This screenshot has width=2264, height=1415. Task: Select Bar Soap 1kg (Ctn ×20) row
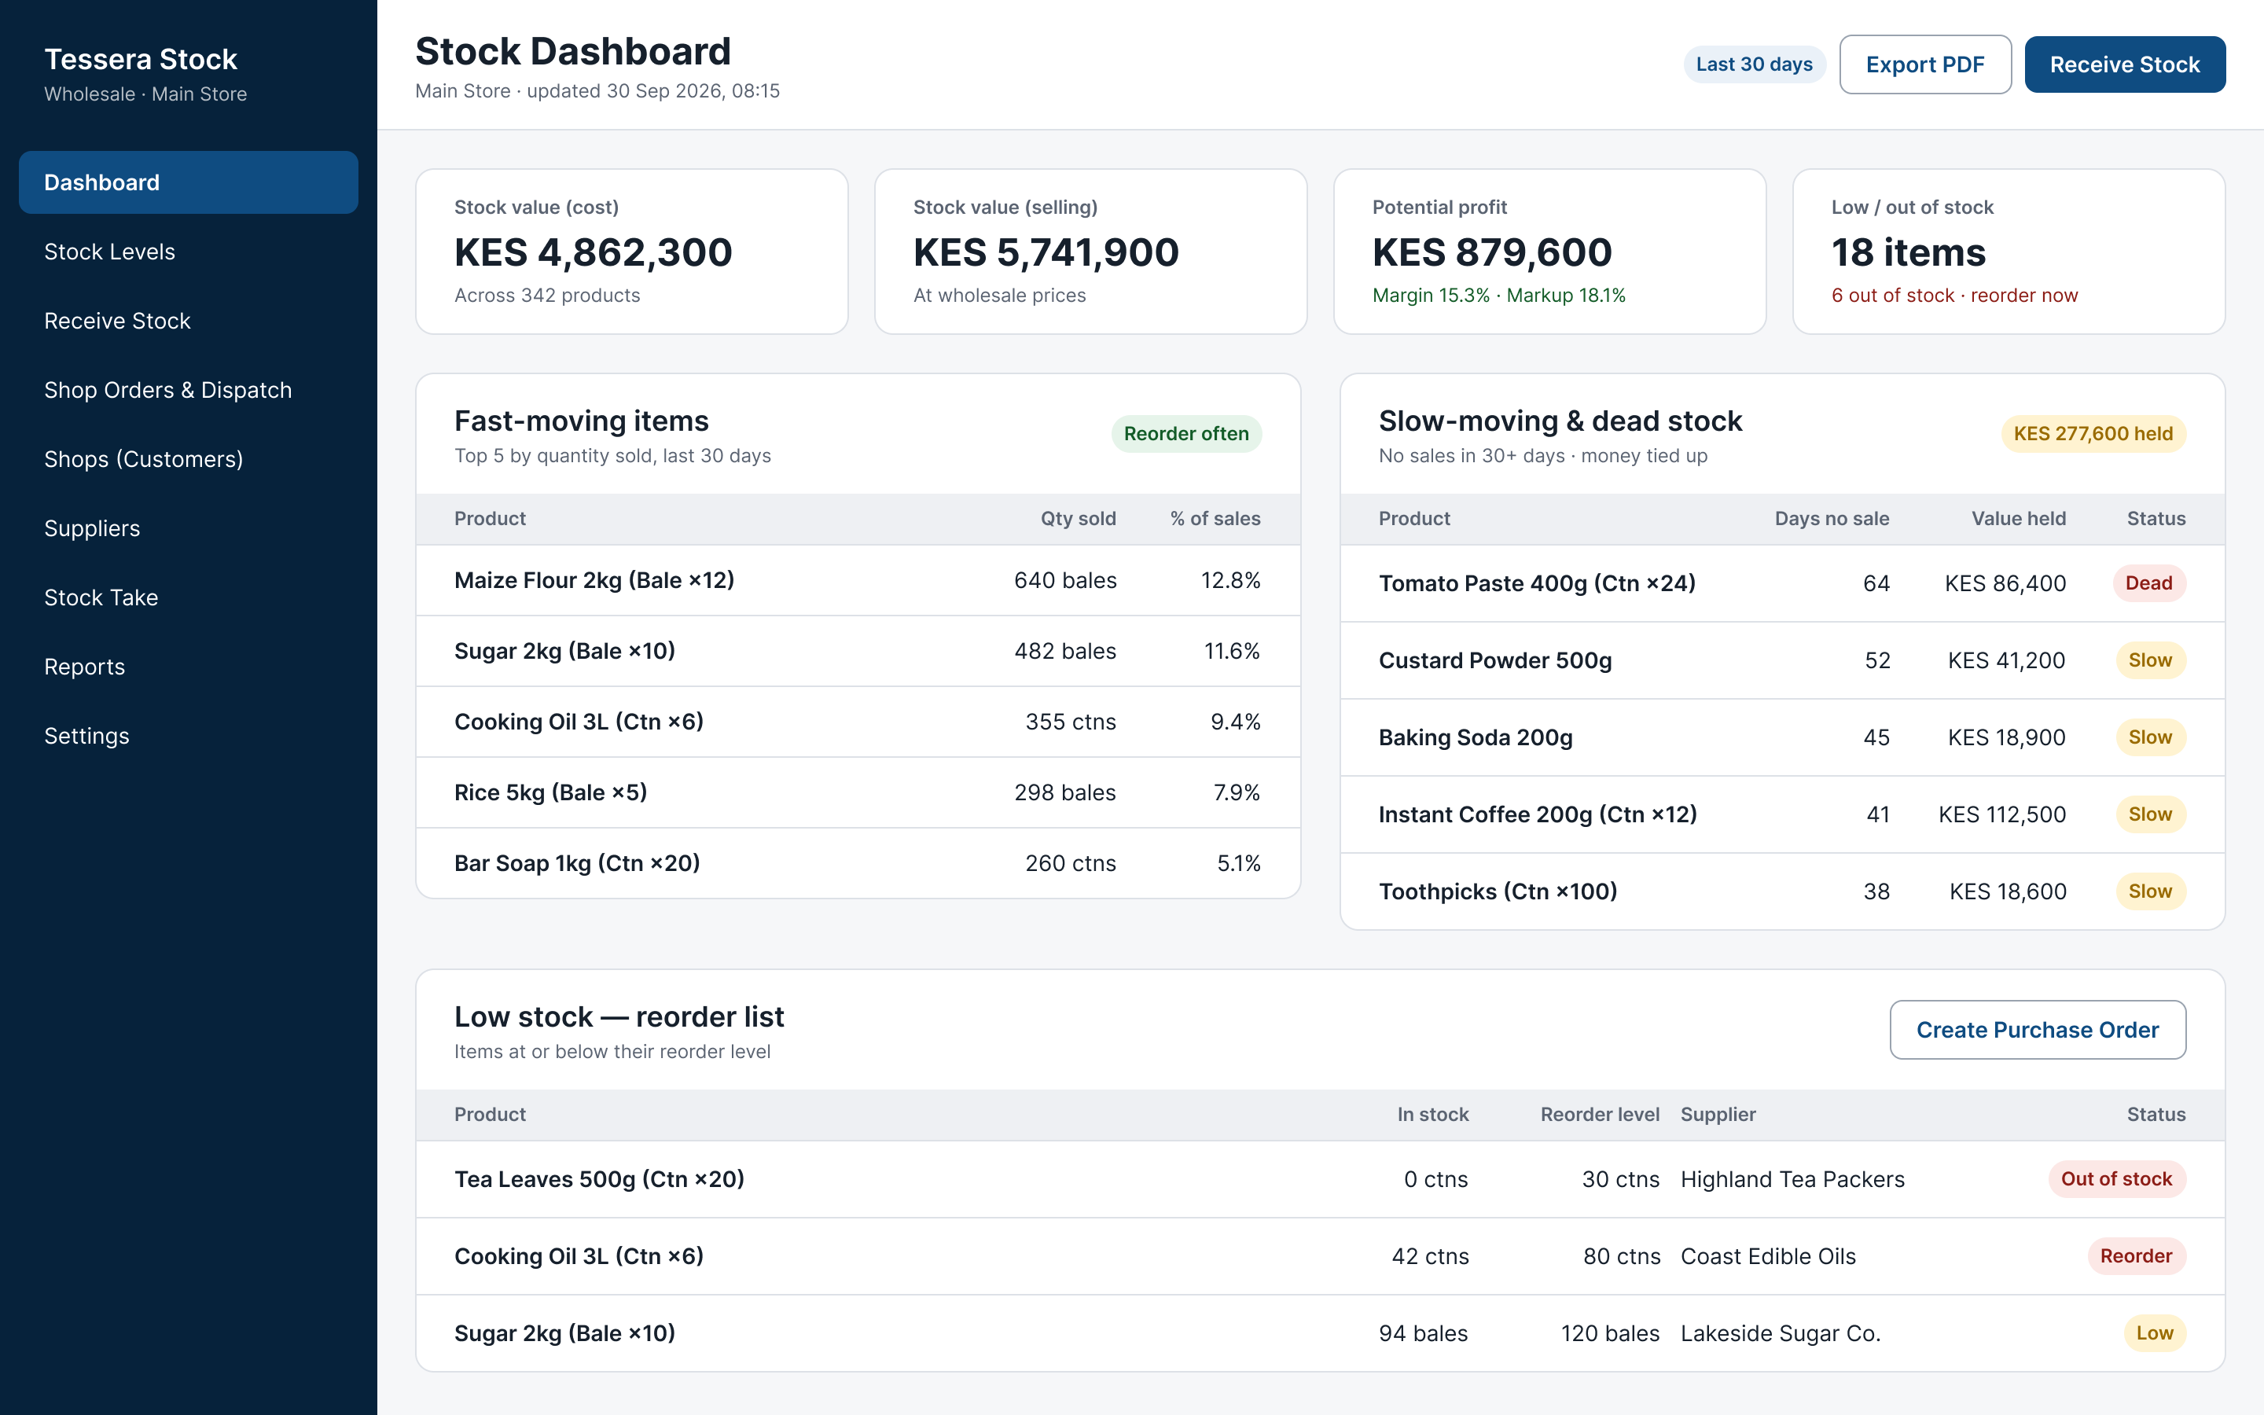(858, 863)
